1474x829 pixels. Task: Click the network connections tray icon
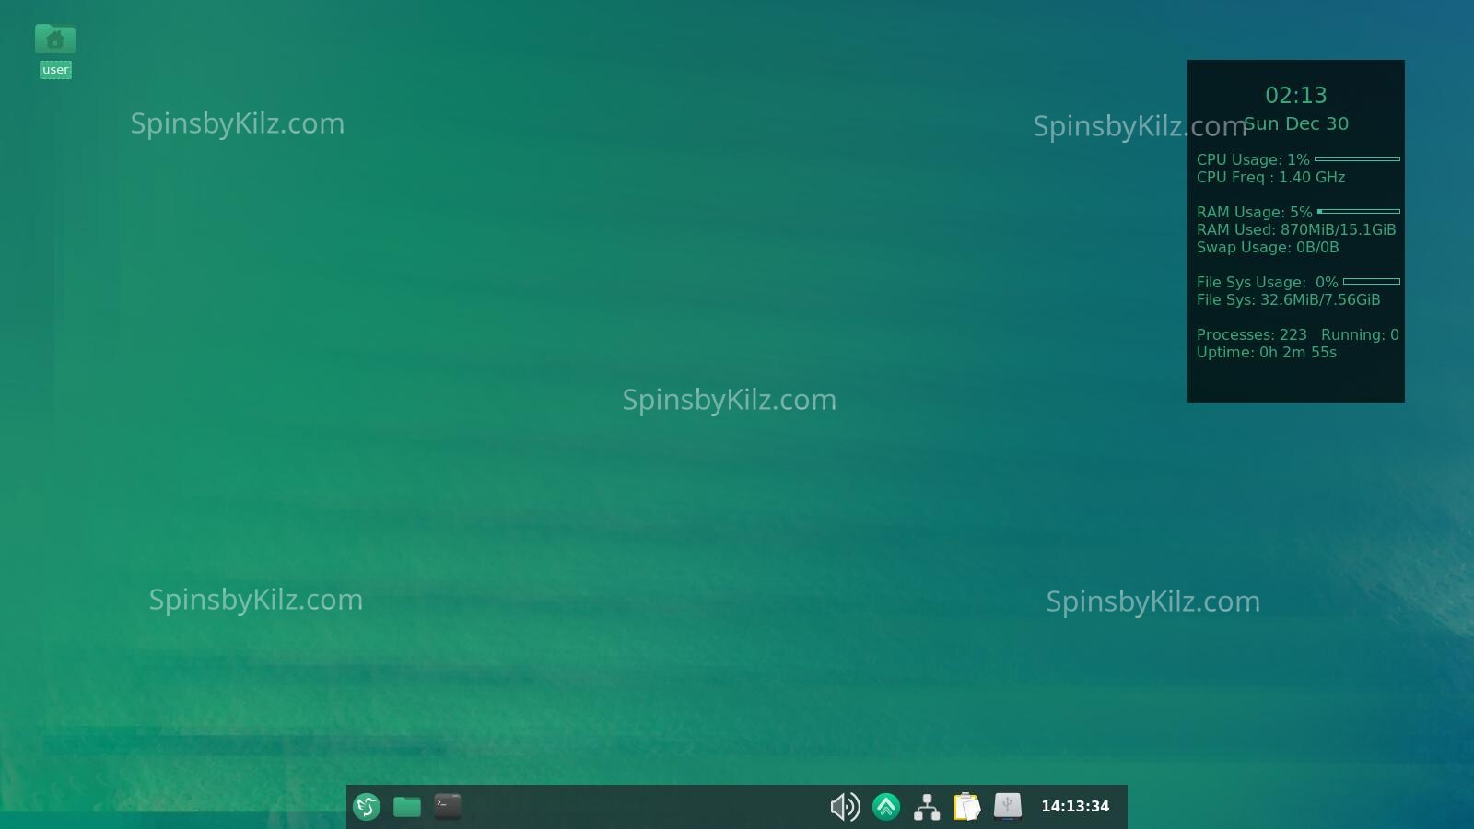[x=927, y=807]
